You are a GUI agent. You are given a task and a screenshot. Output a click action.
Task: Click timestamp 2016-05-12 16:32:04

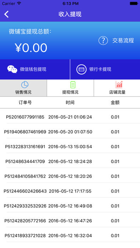[70, 236]
